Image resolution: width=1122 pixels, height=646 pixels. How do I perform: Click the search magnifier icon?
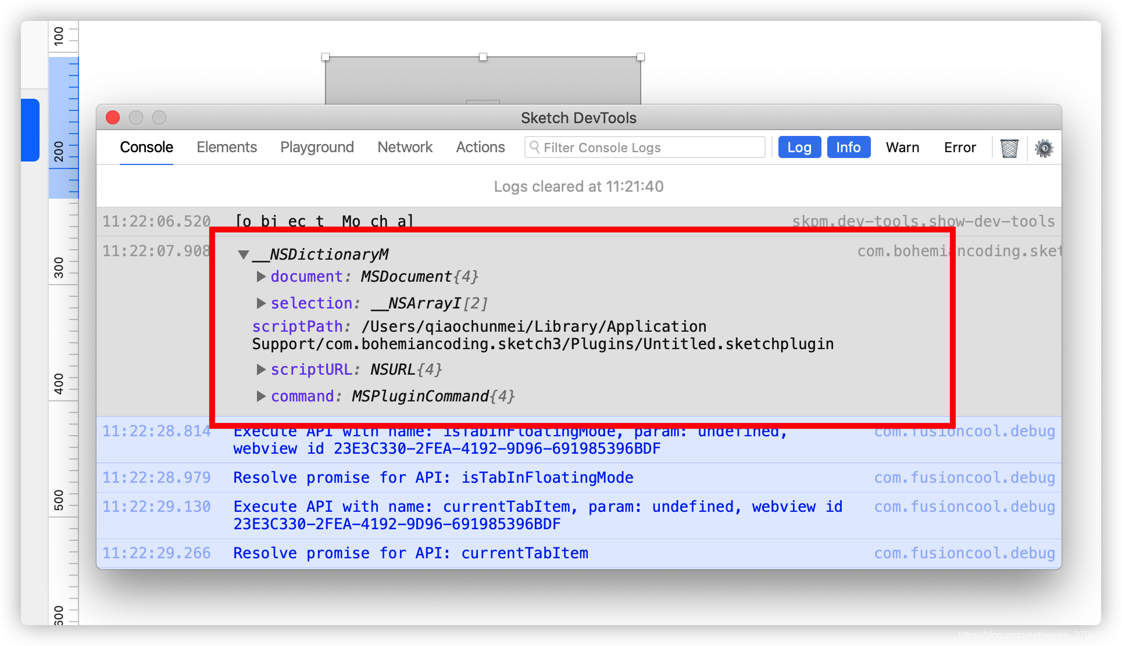pyautogui.click(x=534, y=147)
